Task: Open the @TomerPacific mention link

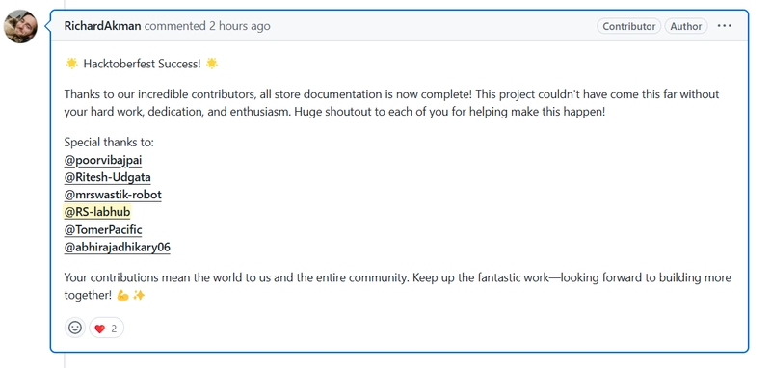Action: click(x=103, y=230)
